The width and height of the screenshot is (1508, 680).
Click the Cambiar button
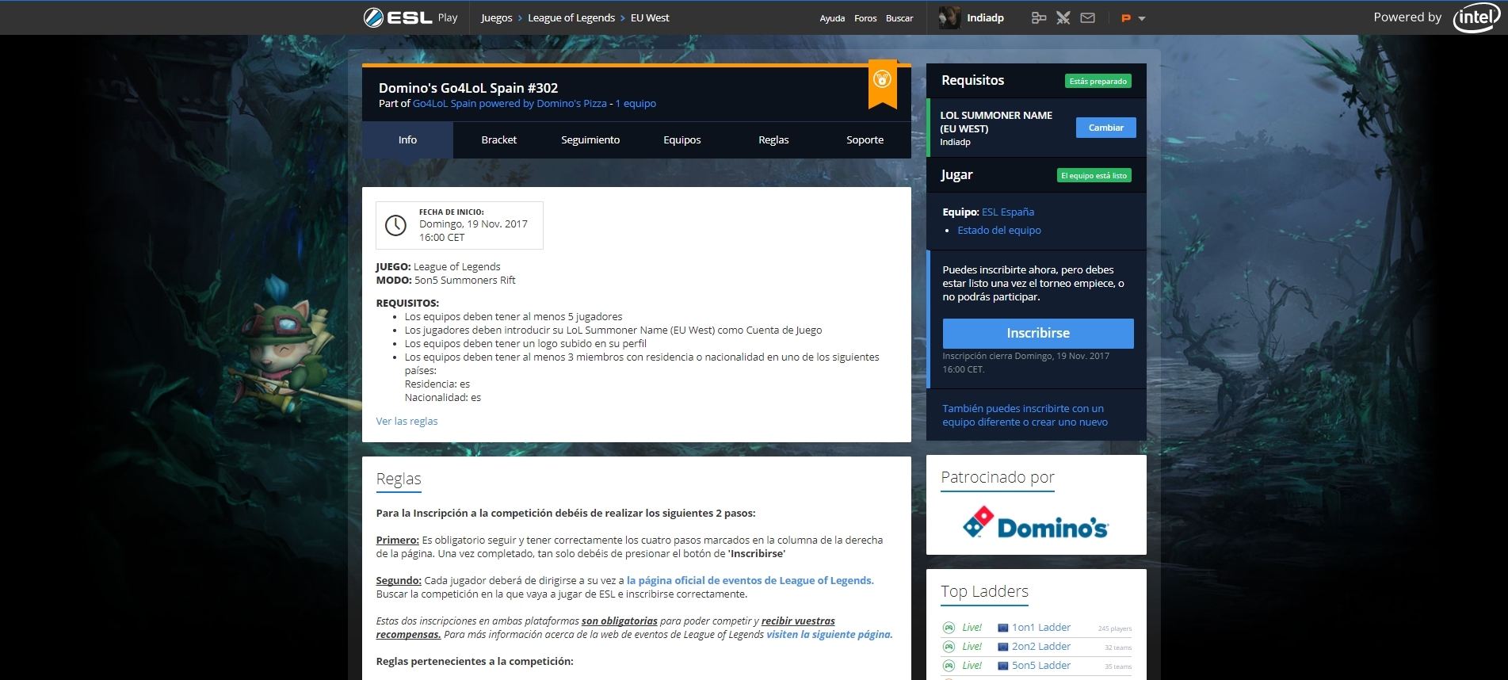tap(1105, 128)
